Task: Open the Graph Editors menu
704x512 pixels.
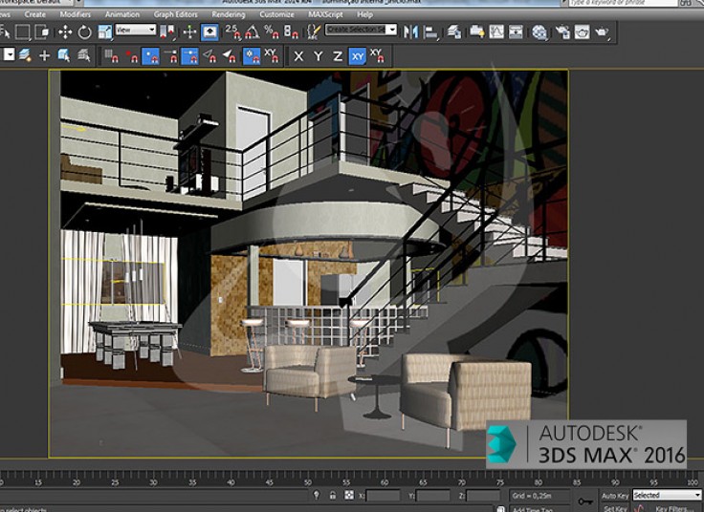Action: (x=175, y=15)
